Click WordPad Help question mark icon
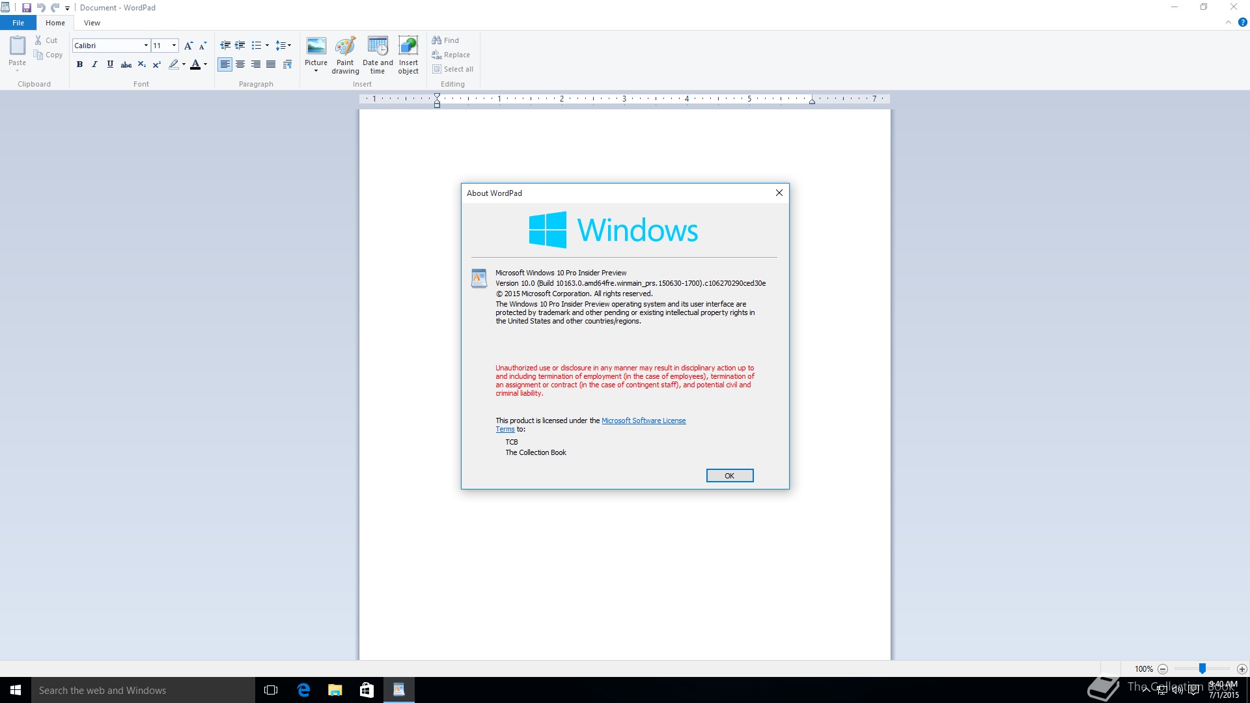 (1242, 22)
